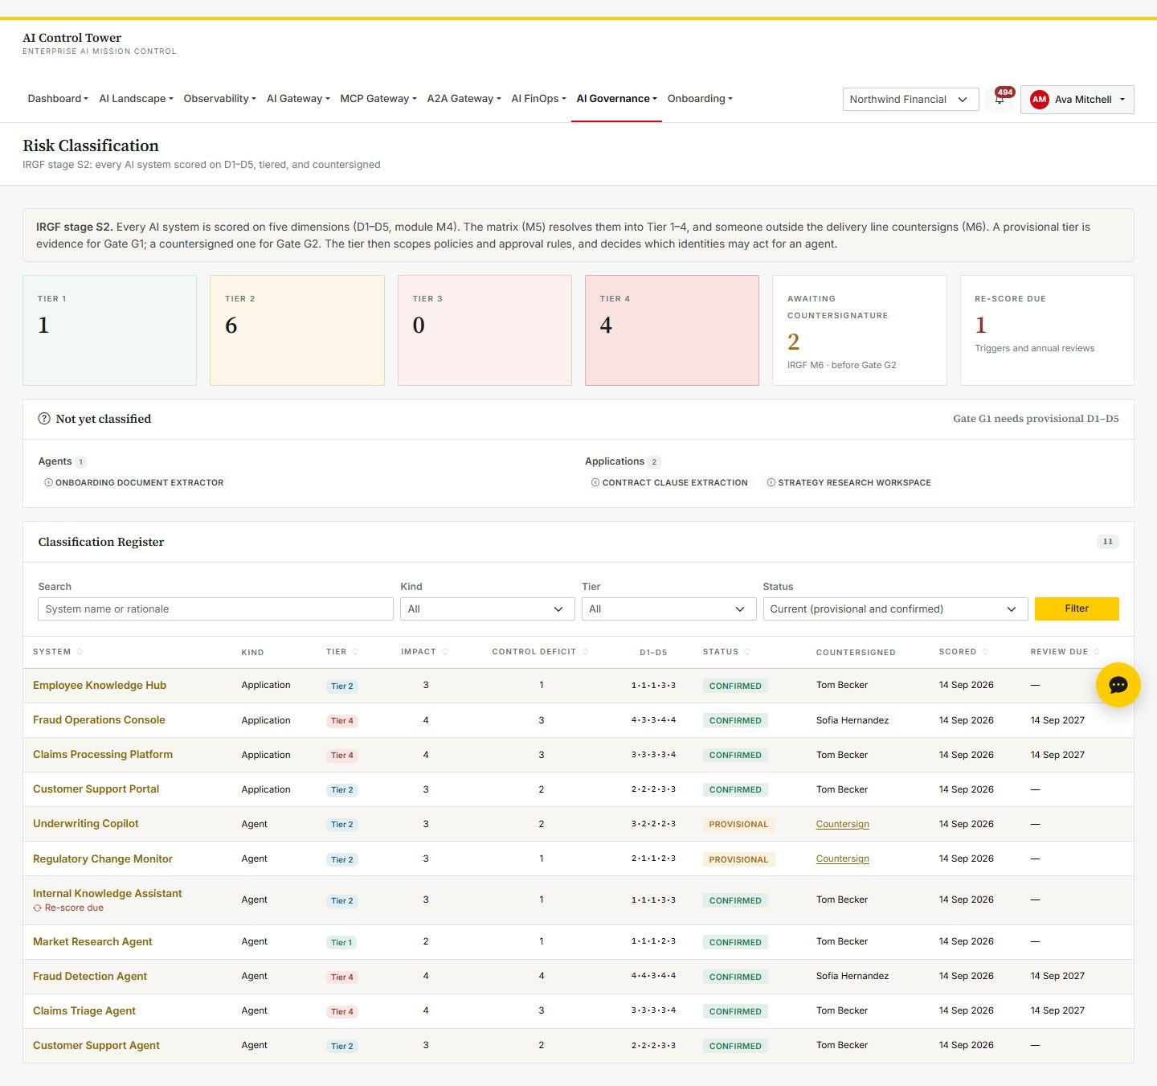
Task: Click the Tier 4 summary card
Action: [672, 330]
